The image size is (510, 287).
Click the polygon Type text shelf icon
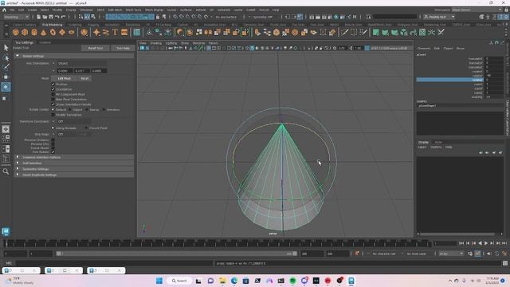point(115,32)
